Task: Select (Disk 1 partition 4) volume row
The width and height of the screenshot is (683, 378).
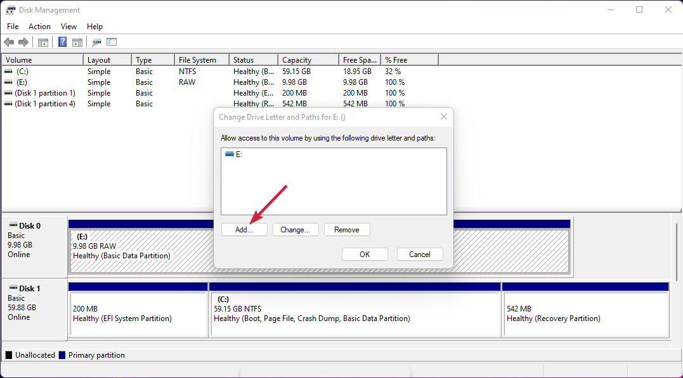Action: point(45,104)
